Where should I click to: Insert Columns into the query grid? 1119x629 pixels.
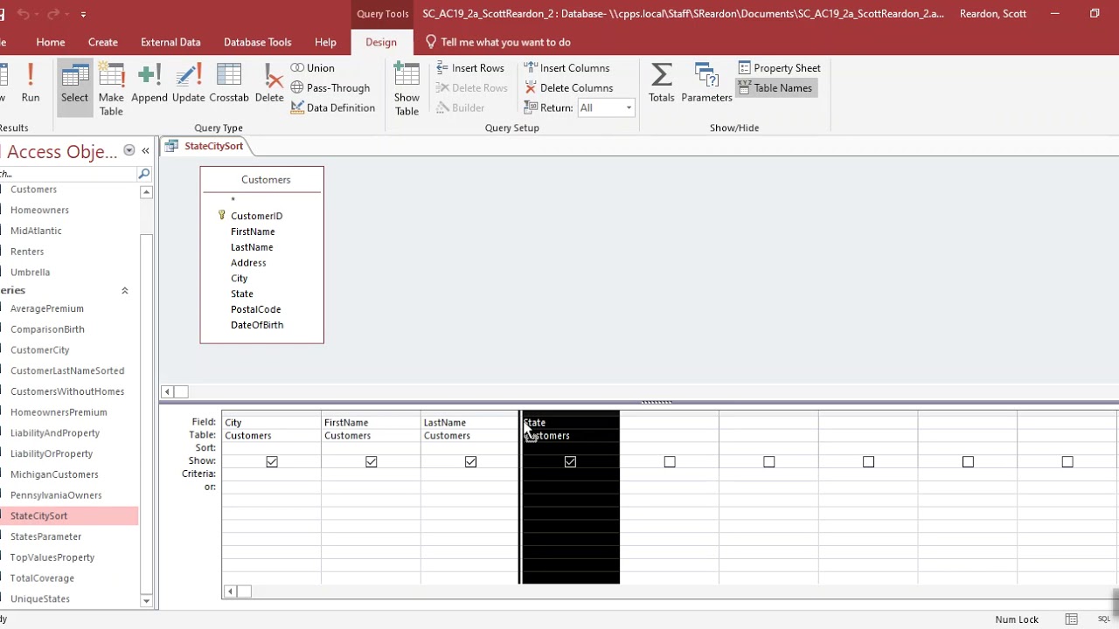coord(566,67)
